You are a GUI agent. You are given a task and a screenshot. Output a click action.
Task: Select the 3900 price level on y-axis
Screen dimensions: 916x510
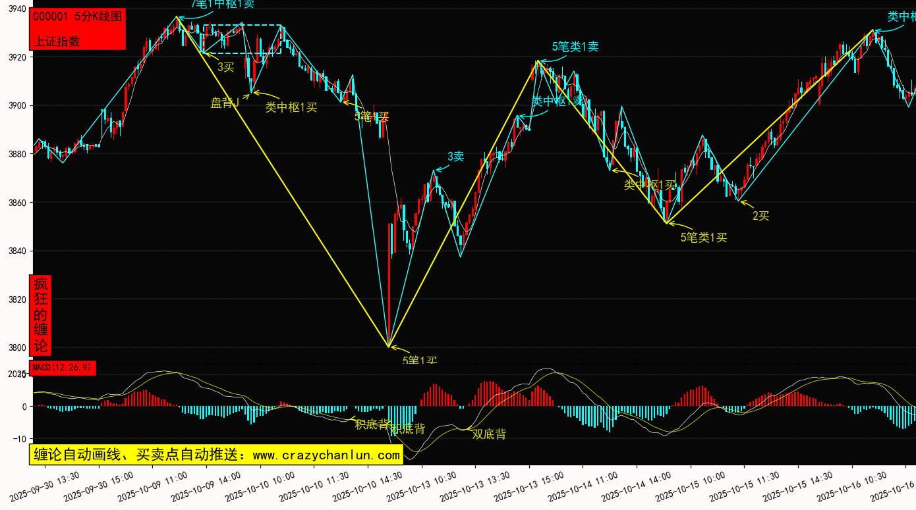tap(16, 105)
